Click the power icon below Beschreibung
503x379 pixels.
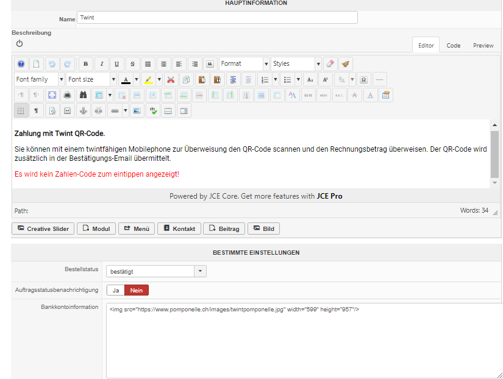click(20, 43)
